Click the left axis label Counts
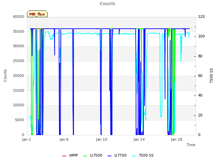216x162 pixels. tap(5, 76)
